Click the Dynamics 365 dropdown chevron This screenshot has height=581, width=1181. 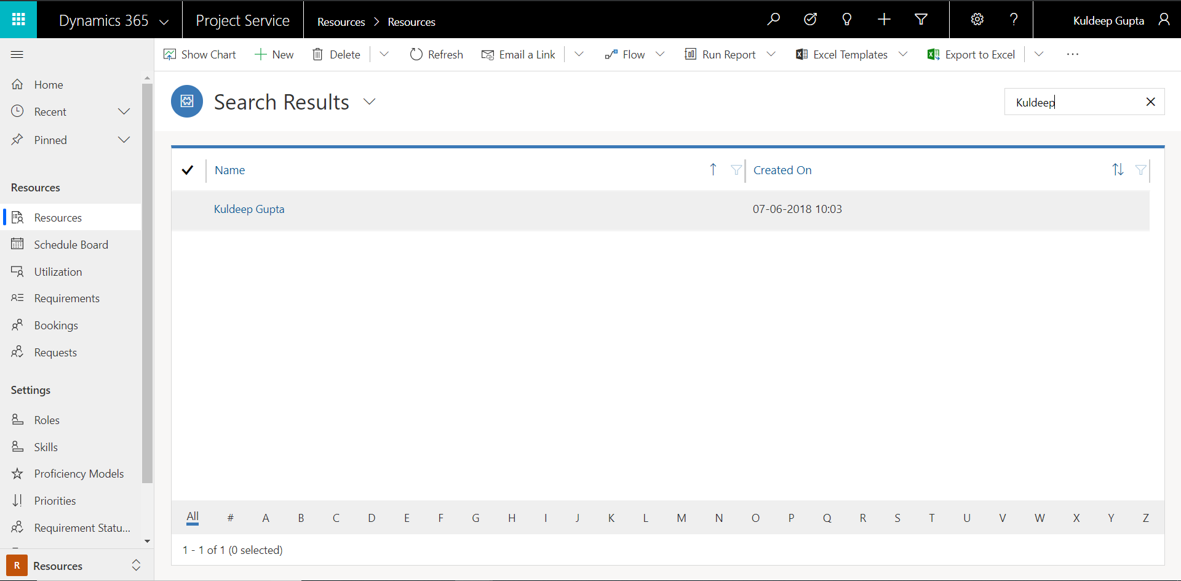(164, 22)
